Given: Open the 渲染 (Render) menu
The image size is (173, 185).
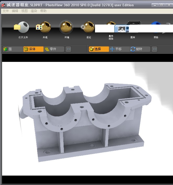Looking at the screenshot, I should [x=34, y=11].
